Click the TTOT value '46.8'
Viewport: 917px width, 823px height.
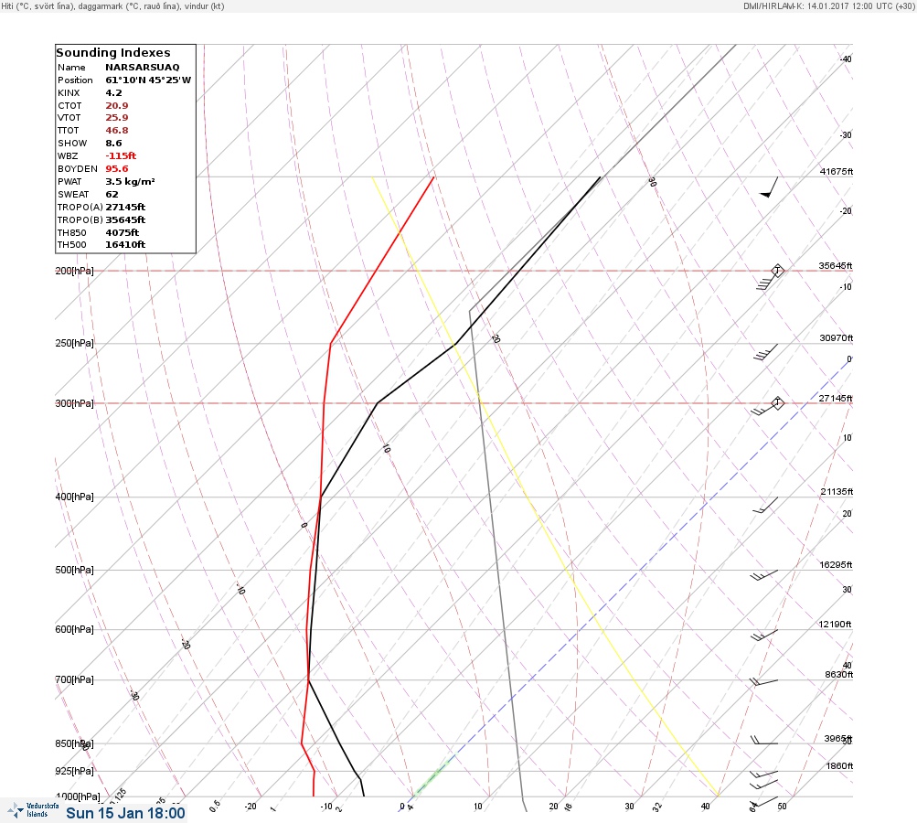(116, 131)
